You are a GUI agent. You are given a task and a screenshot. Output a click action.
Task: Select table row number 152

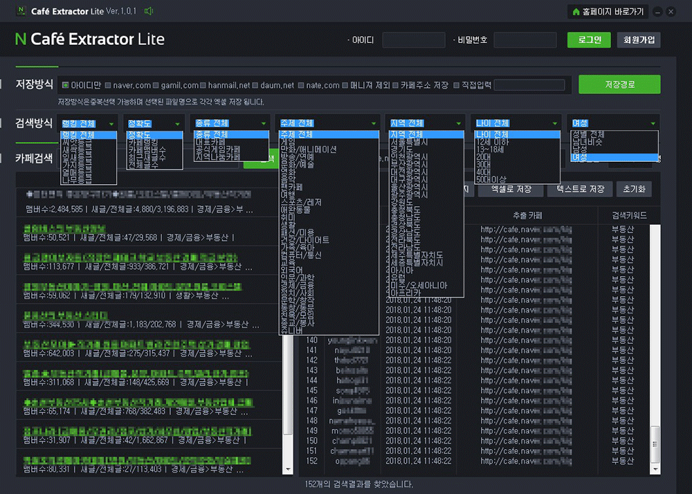point(473,461)
